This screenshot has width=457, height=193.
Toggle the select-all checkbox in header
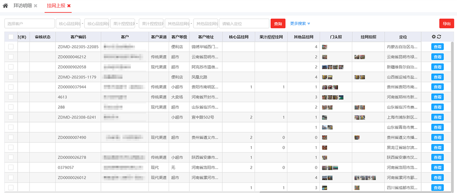coord(11,37)
